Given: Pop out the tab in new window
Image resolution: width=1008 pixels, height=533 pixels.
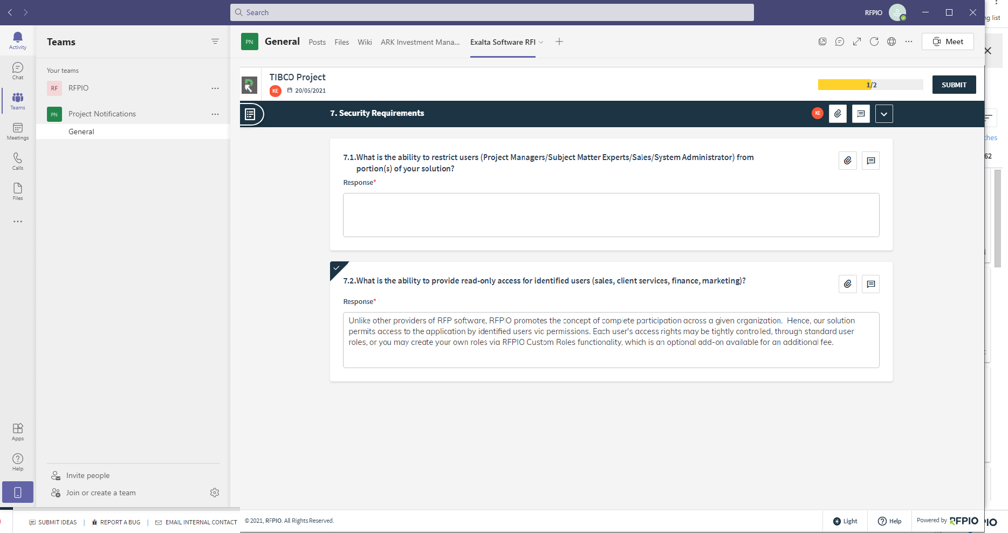Looking at the screenshot, I should click(822, 41).
